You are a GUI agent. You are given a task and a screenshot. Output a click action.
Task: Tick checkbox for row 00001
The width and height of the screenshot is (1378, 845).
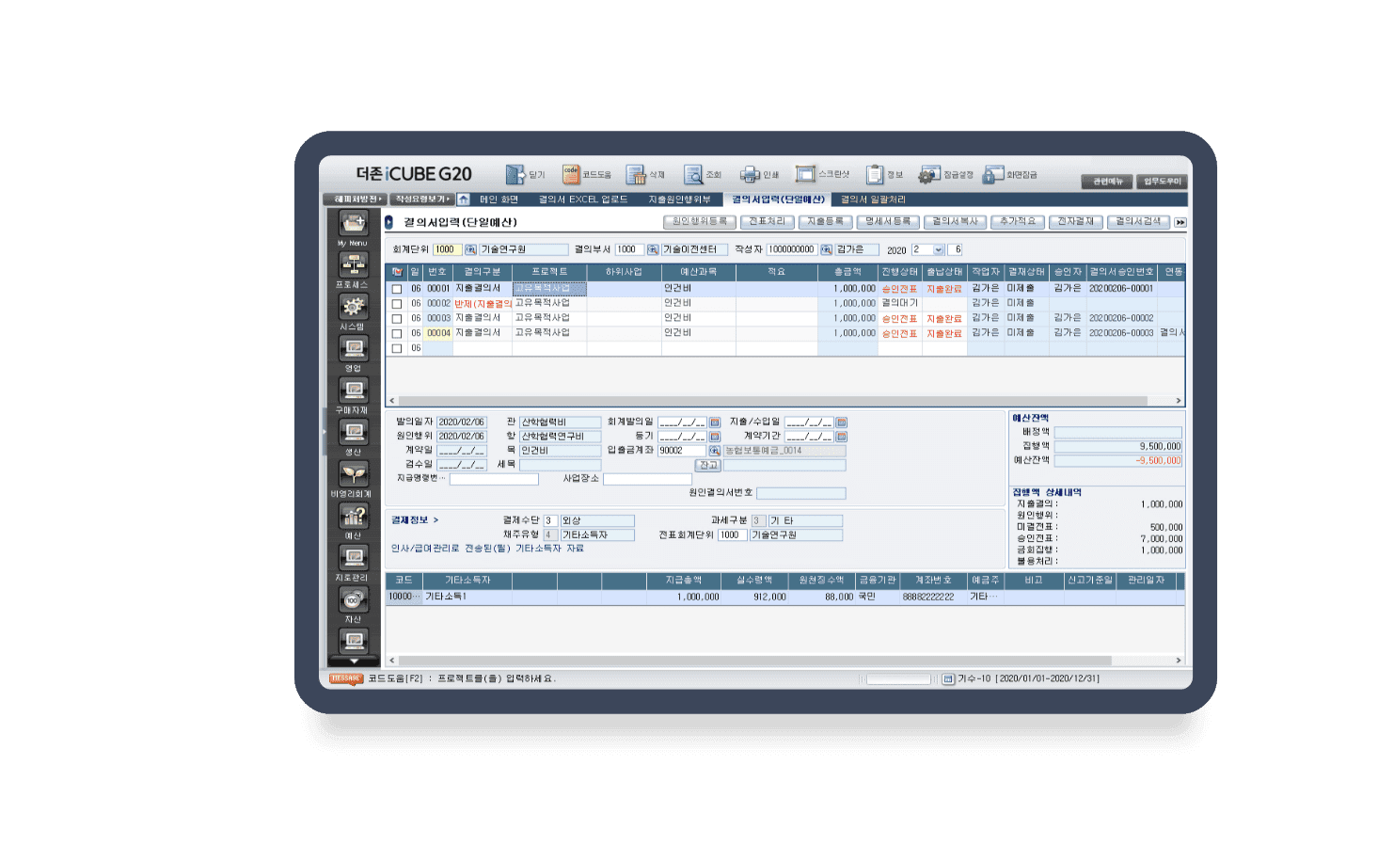[x=397, y=289]
